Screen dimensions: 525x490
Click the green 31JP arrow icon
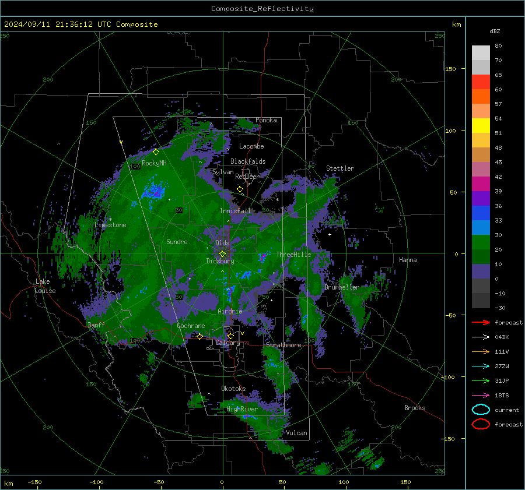coord(481,380)
